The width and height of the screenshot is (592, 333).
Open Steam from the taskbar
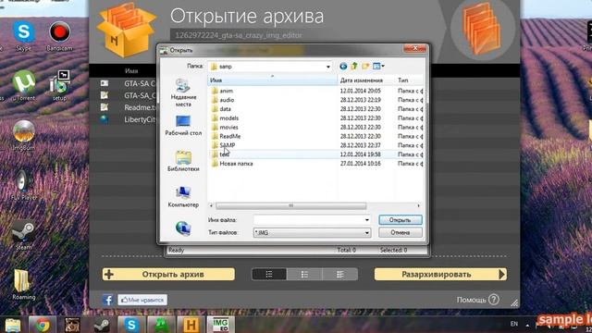click(102, 325)
